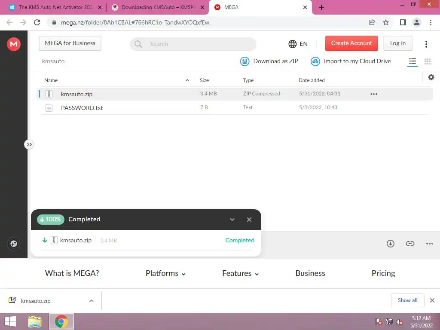Open the EN language selector
This screenshot has width=440, height=330.
298,44
